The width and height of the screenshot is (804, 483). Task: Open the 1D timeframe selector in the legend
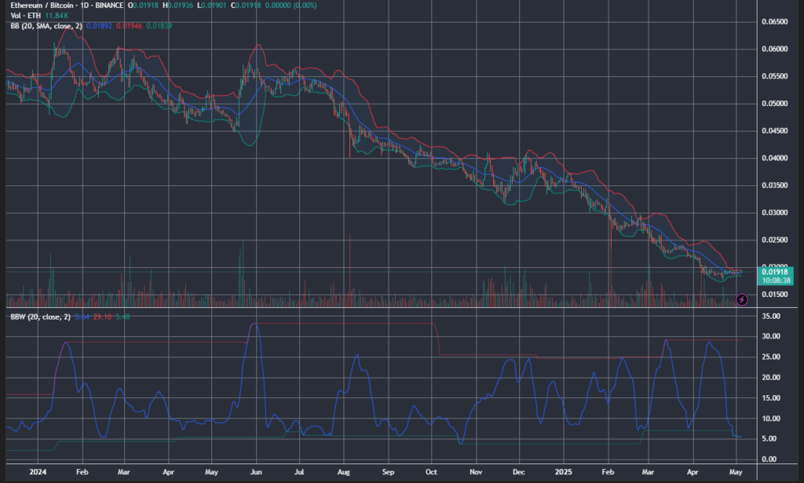(82, 6)
